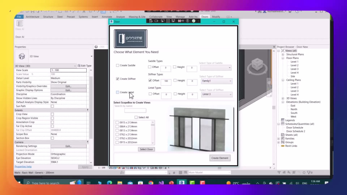Viewport: 347px width, 195px height.
Task: Open the Manage ribbon tab
Action: (x=180, y=17)
